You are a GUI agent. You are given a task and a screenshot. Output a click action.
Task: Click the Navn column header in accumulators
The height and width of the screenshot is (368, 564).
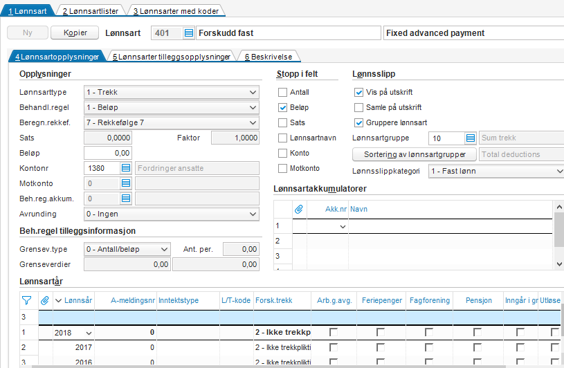[x=451, y=209]
